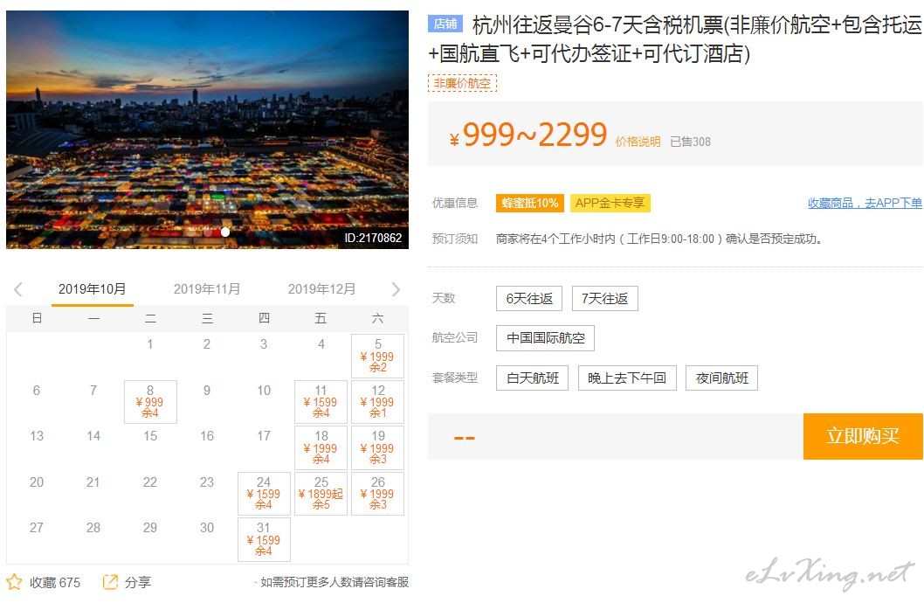Image resolution: width=924 pixels, height=603 pixels.
Task: Switch to the 2019年12月 tab
Action: (321, 288)
